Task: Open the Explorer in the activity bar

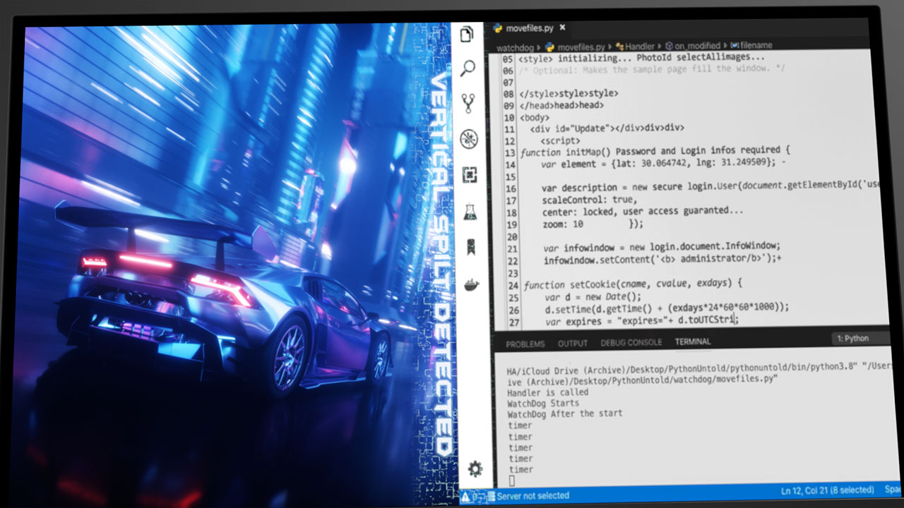Action: [466, 35]
